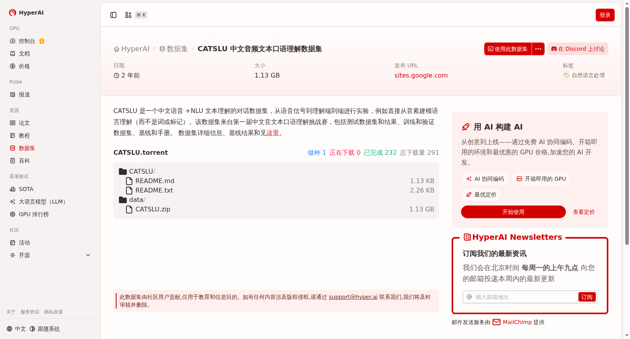Click the 自然语言处理 tag
Viewport: 630px width, 339px height.
[x=586, y=75]
